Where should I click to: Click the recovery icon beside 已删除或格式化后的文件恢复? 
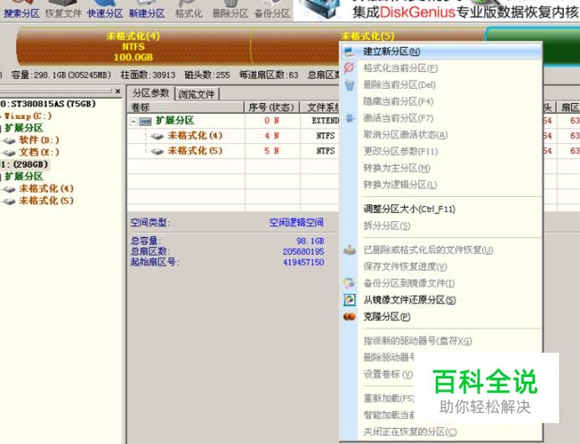pyautogui.click(x=350, y=250)
